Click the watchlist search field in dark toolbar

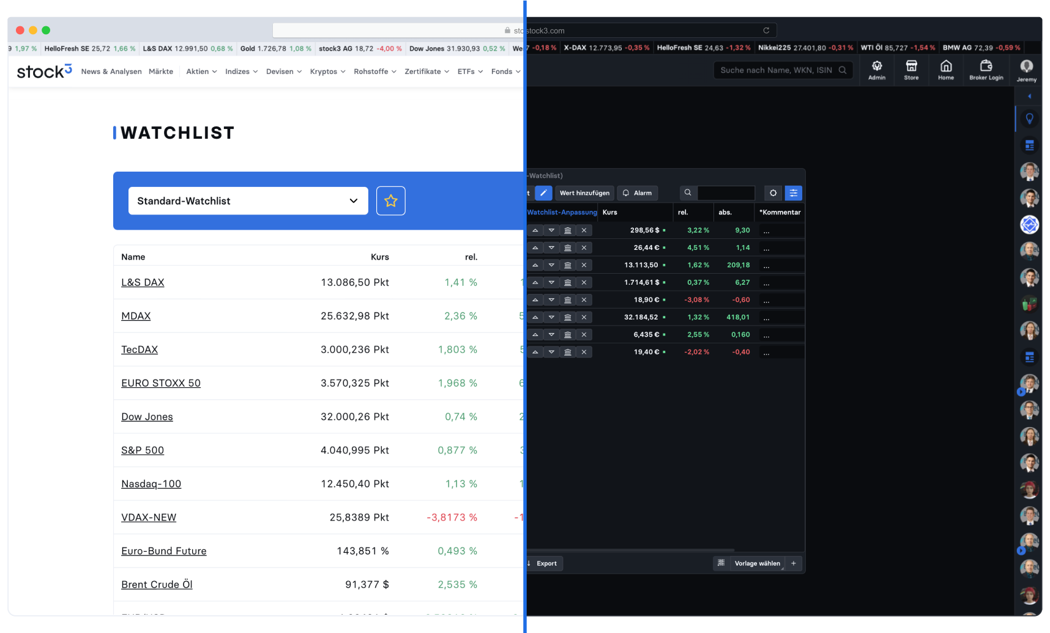[x=726, y=193]
